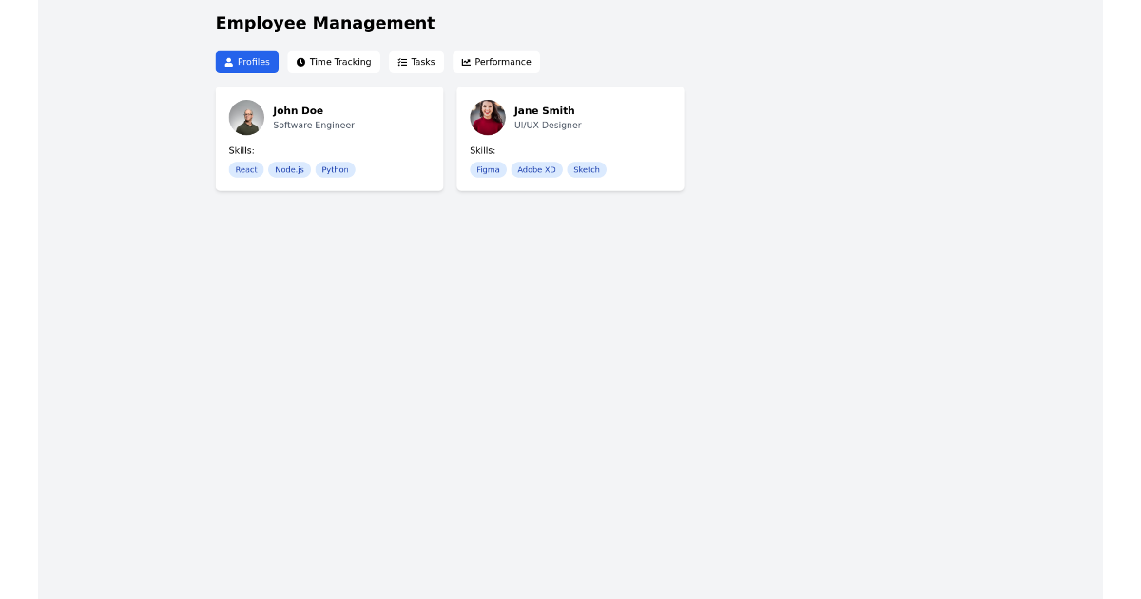The width and height of the screenshot is (1141, 599).
Task: Switch to the Tasks tab
Action: pyautogui.click(x=416, y=61)
